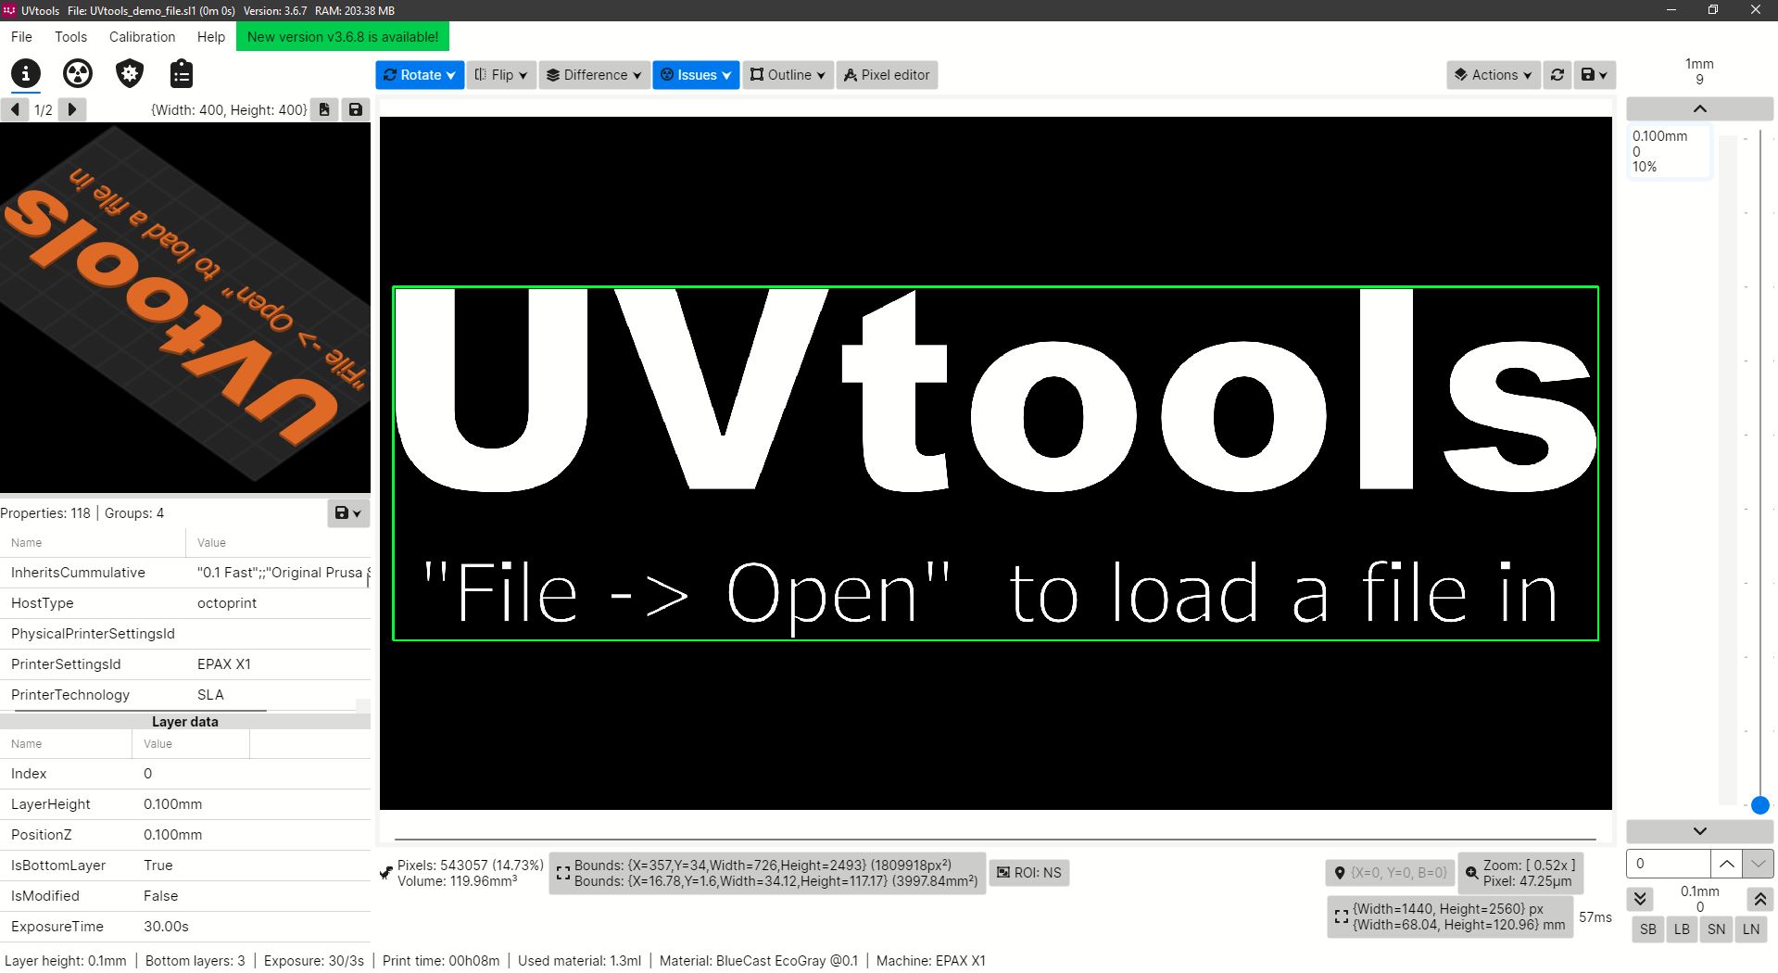Toggle the ROI: NS indicator
1778x973 pixels.
[1028, 872]
